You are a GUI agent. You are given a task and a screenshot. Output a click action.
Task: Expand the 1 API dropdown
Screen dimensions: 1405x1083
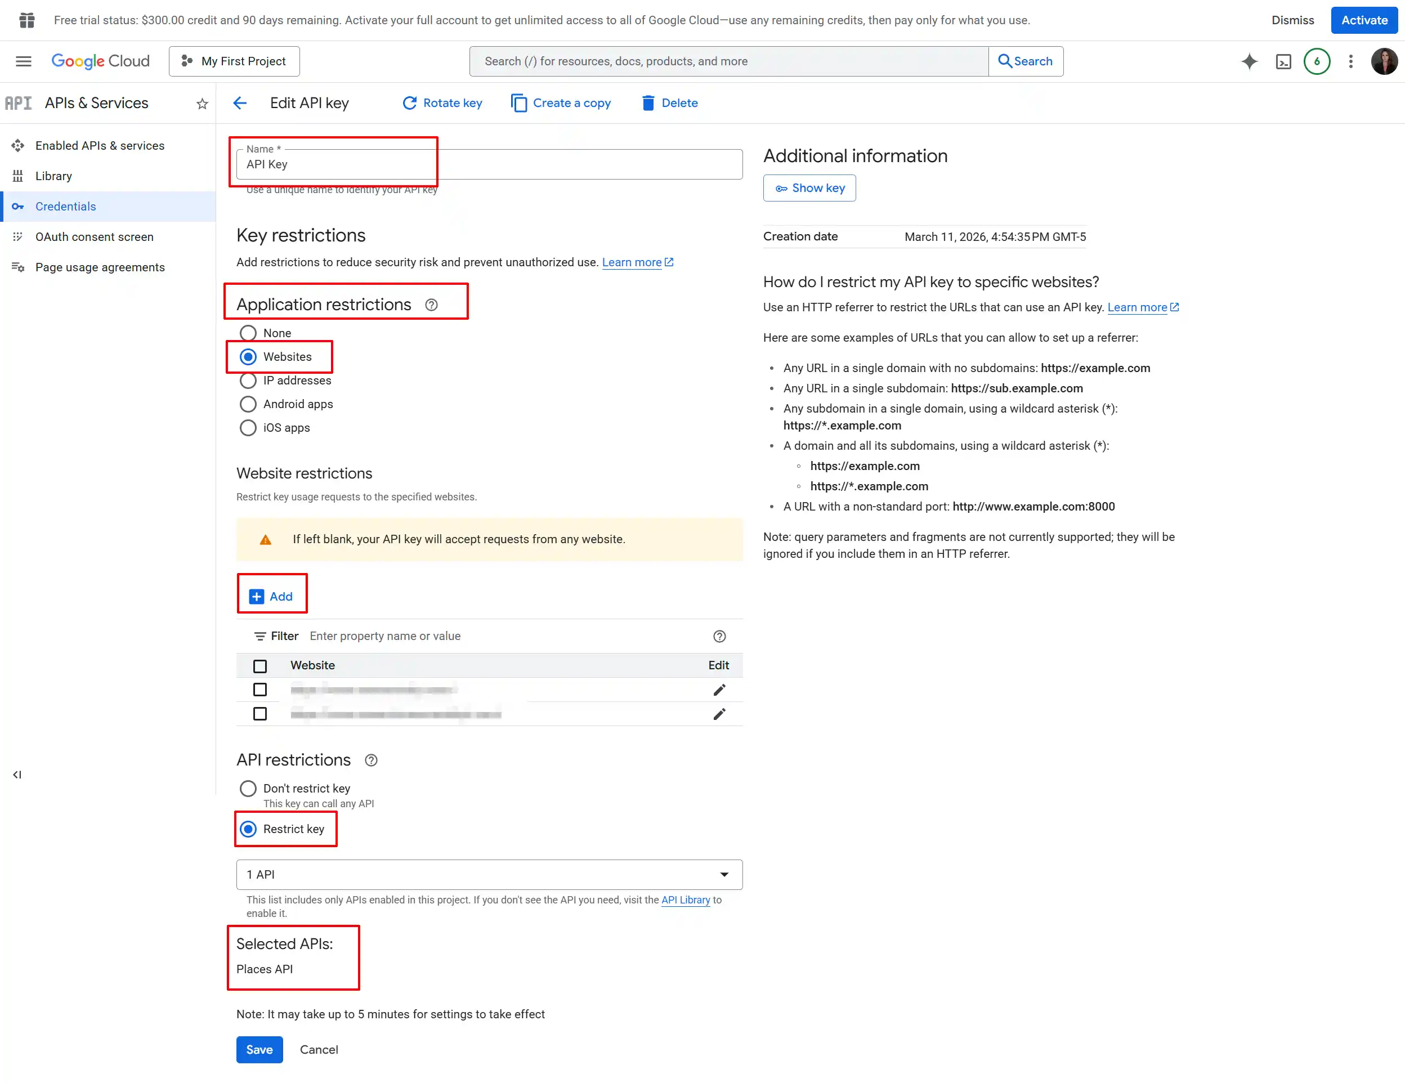coord(489,875)
